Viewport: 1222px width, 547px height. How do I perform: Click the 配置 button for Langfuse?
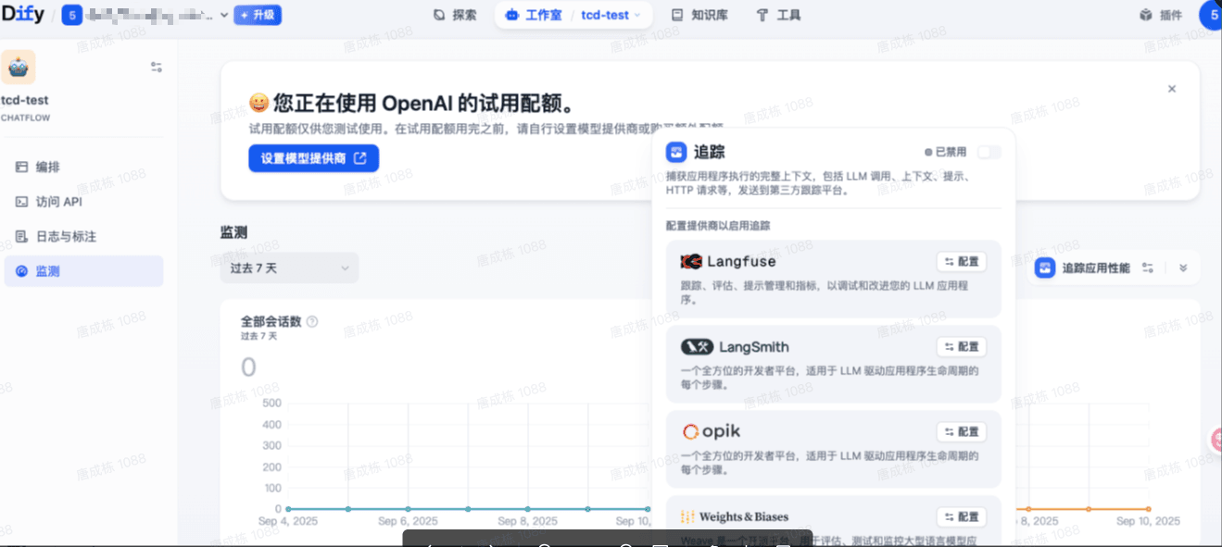pos(961,262)
